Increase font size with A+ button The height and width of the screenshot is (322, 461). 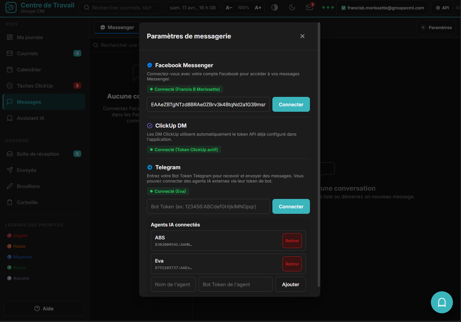click(258, 7)
